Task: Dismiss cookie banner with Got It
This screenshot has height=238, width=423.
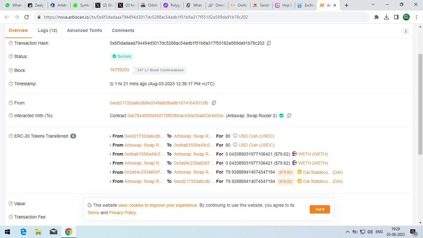Action: [320, 209]
